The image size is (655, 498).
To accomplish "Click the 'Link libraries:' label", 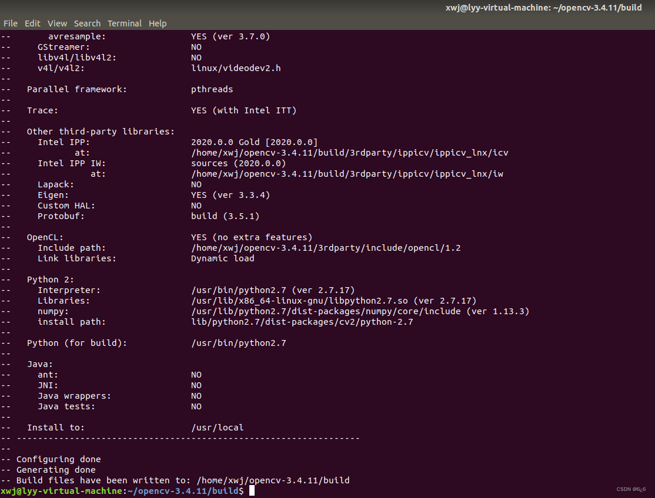I will (x=77, y=258).
